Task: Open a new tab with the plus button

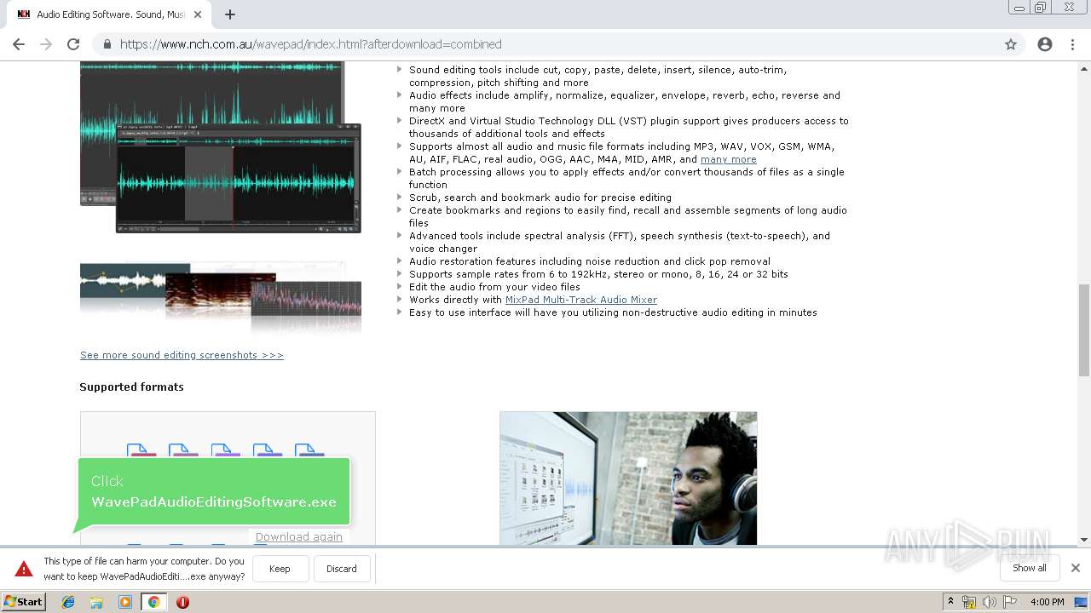Action: click(230, 14)
